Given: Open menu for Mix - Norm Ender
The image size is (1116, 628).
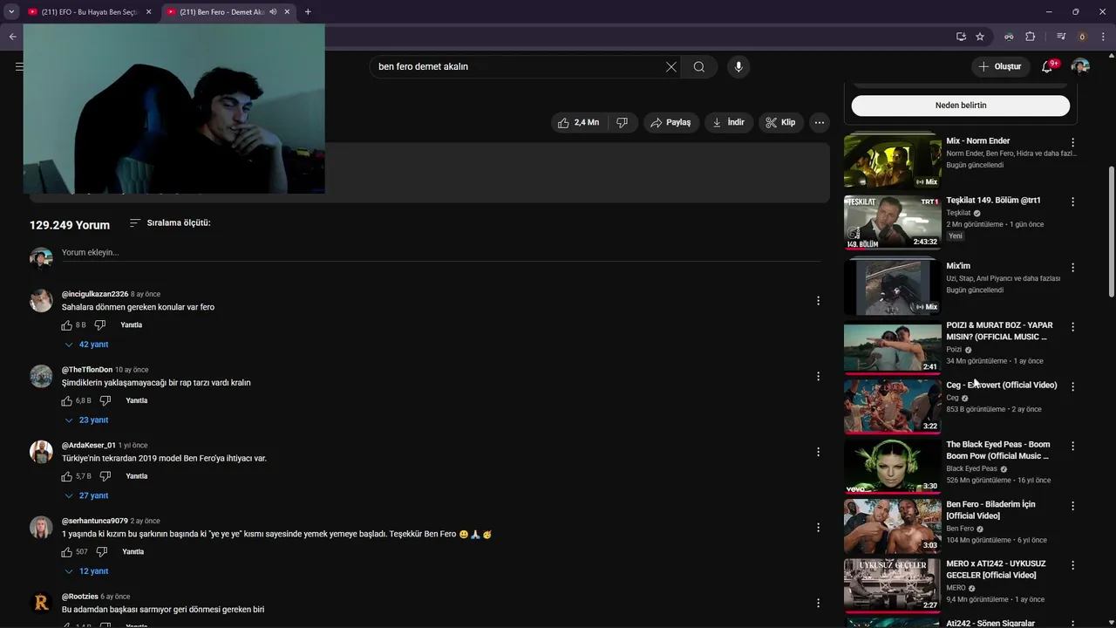Looking at the screenshot, I should [1072, 143].
